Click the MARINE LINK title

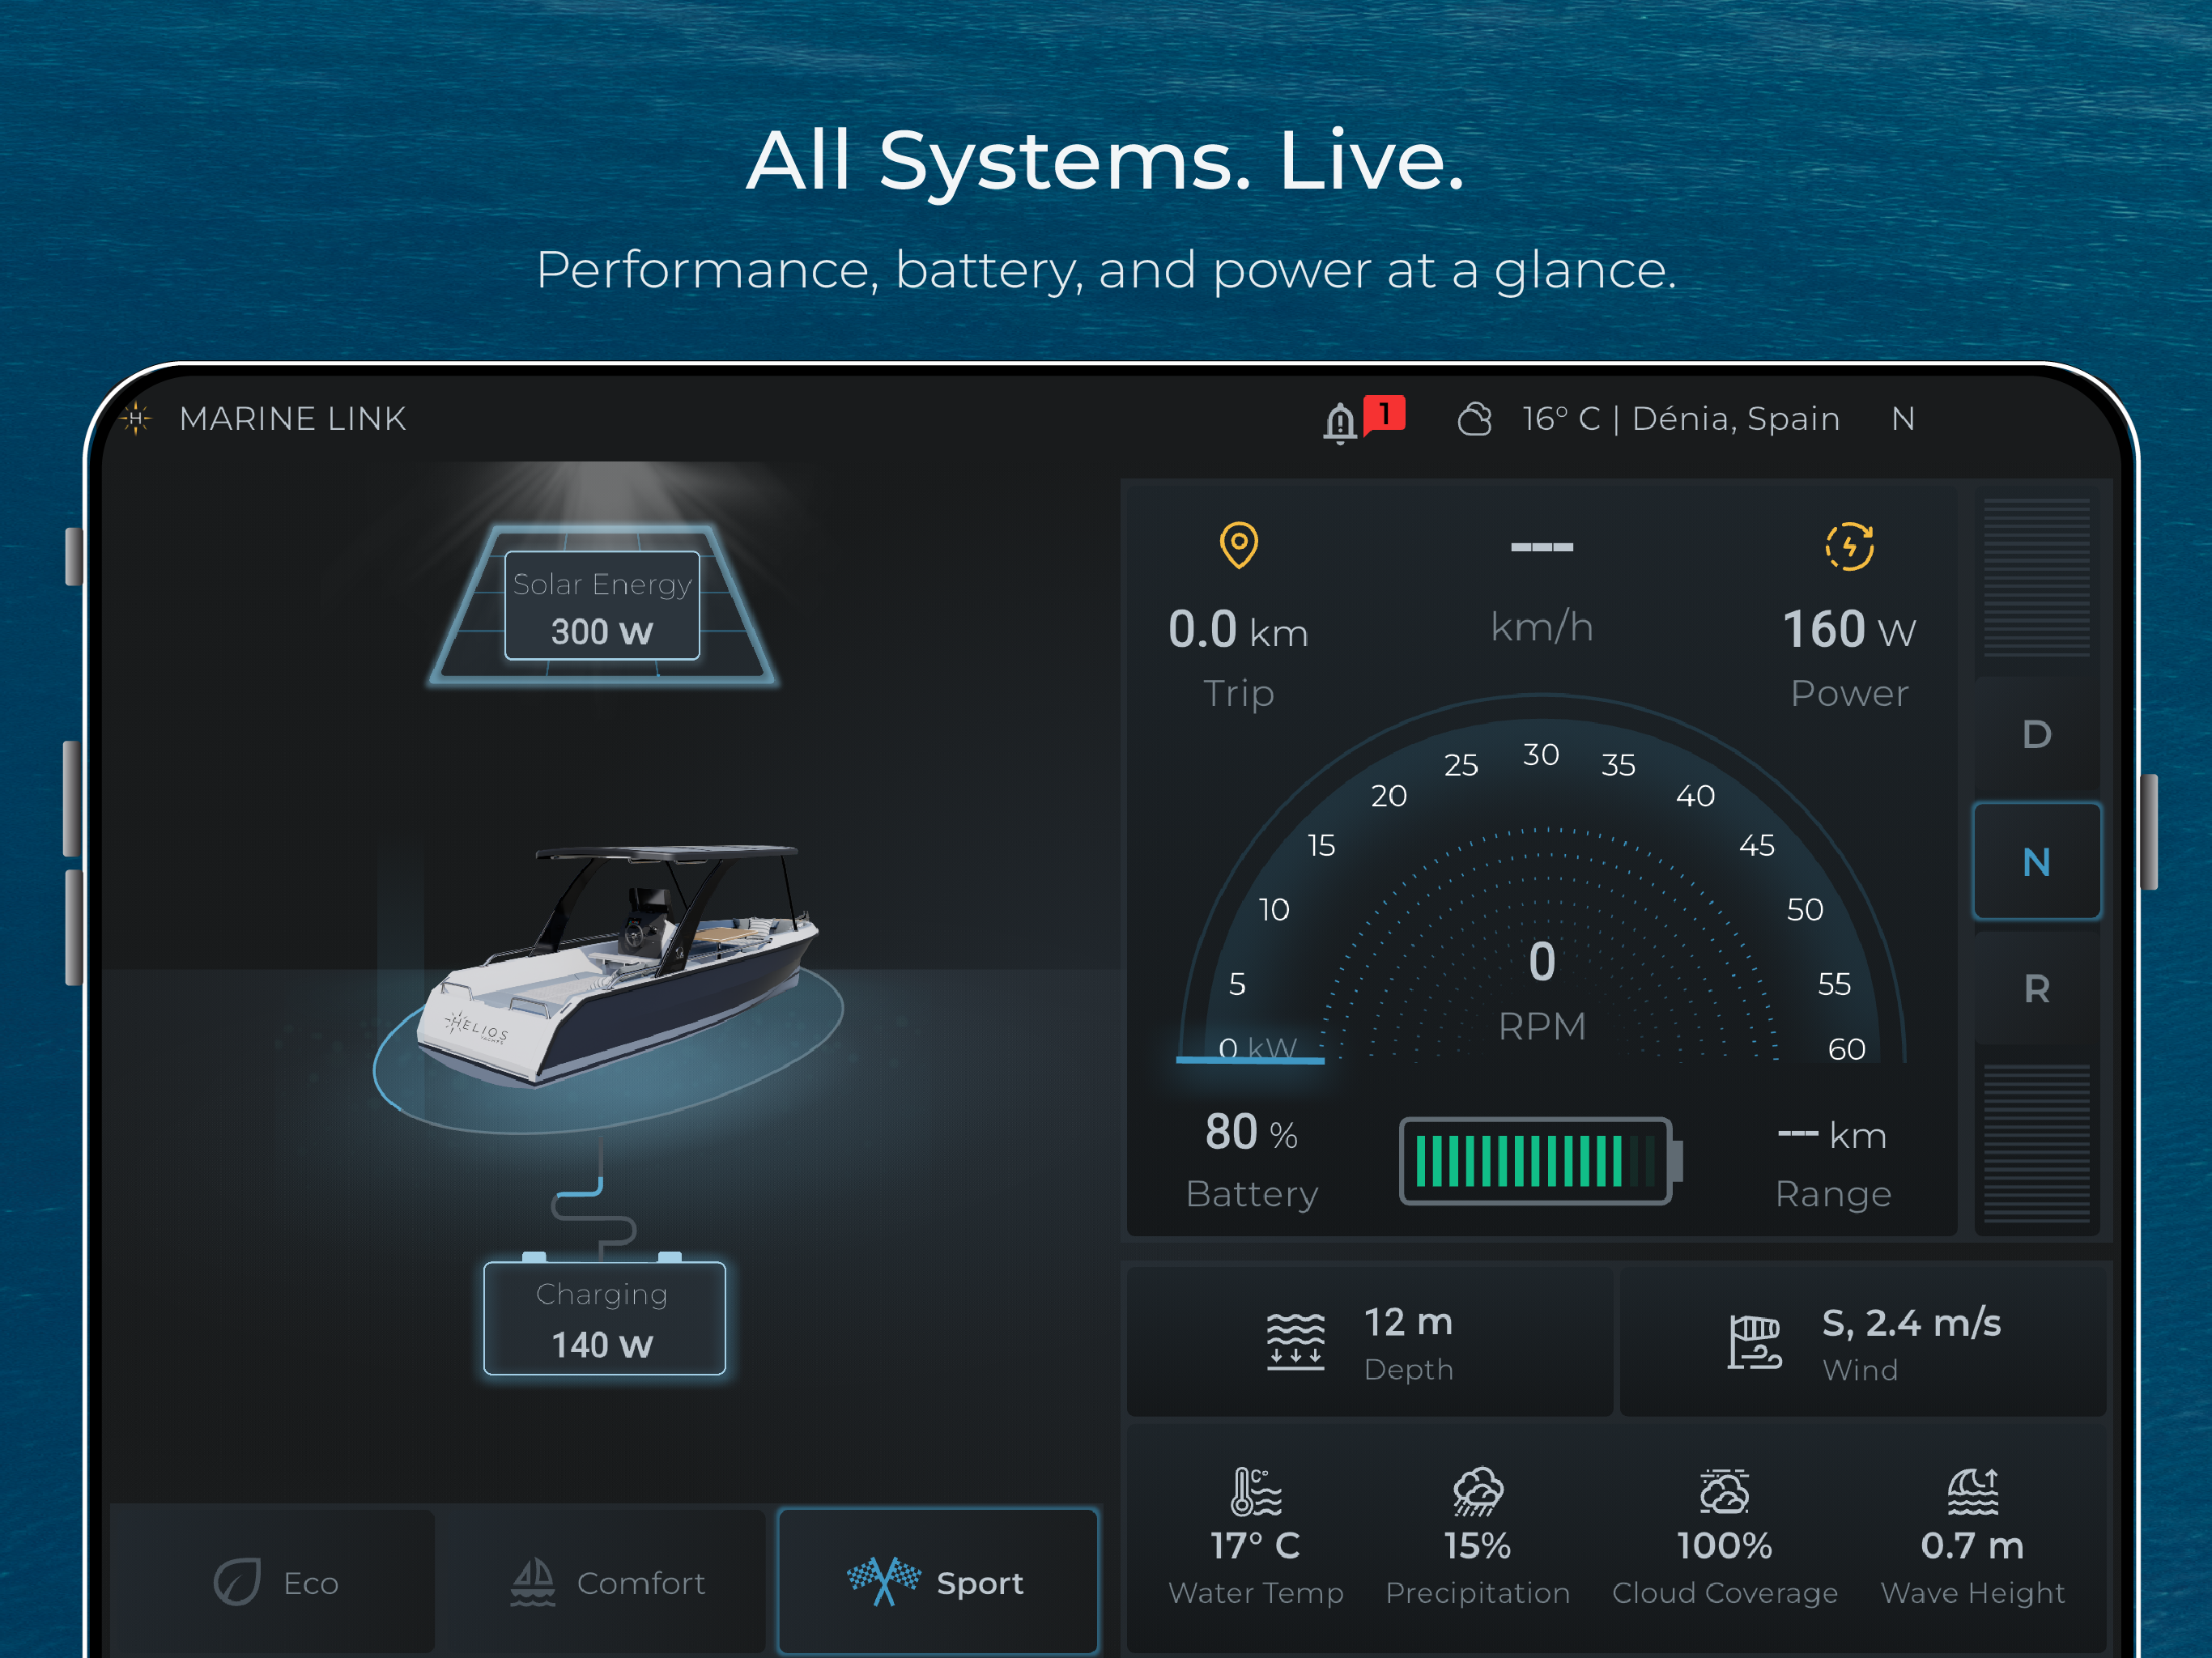click(x=293, y=418)
